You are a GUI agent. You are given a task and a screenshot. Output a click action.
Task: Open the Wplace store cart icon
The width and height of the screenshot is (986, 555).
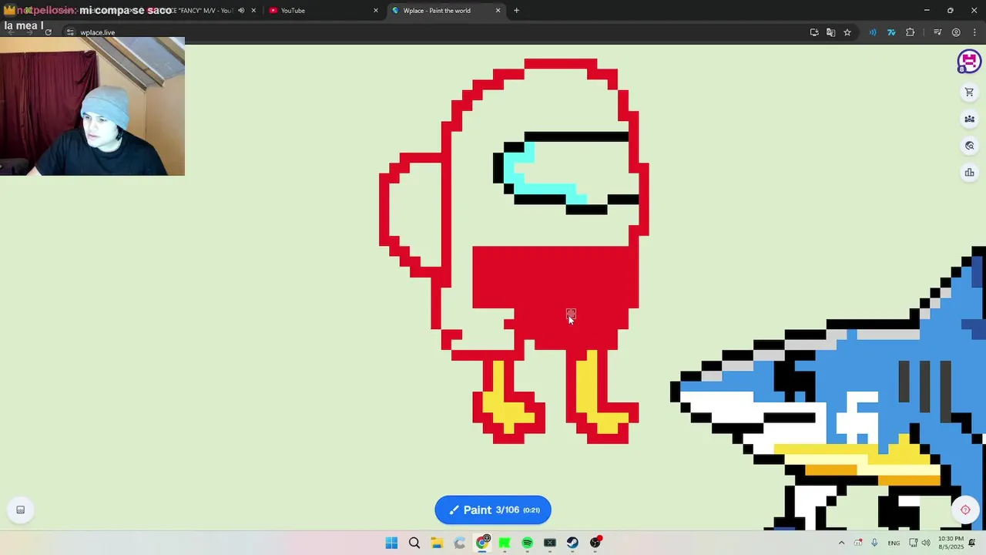969,92
